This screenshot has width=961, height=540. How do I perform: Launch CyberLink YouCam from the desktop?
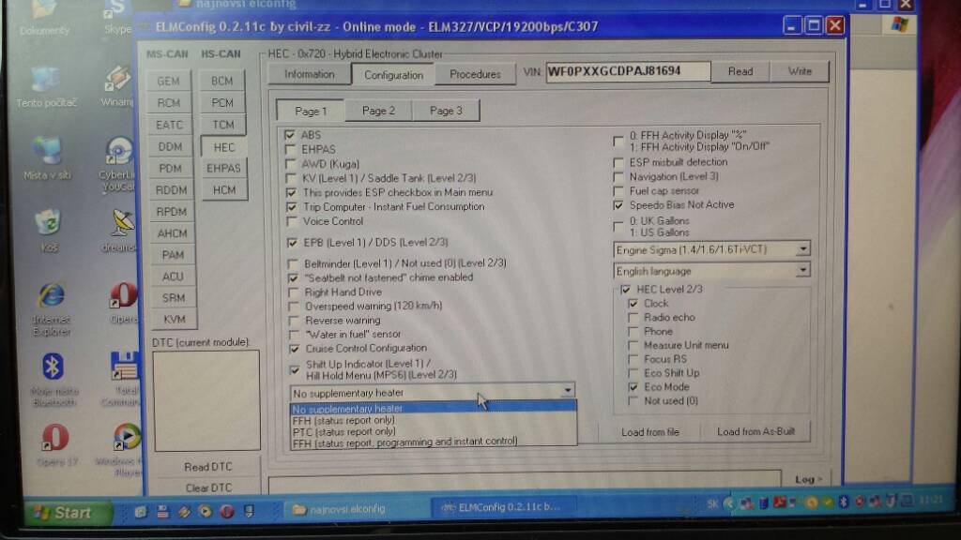click(x=119, y=151)
